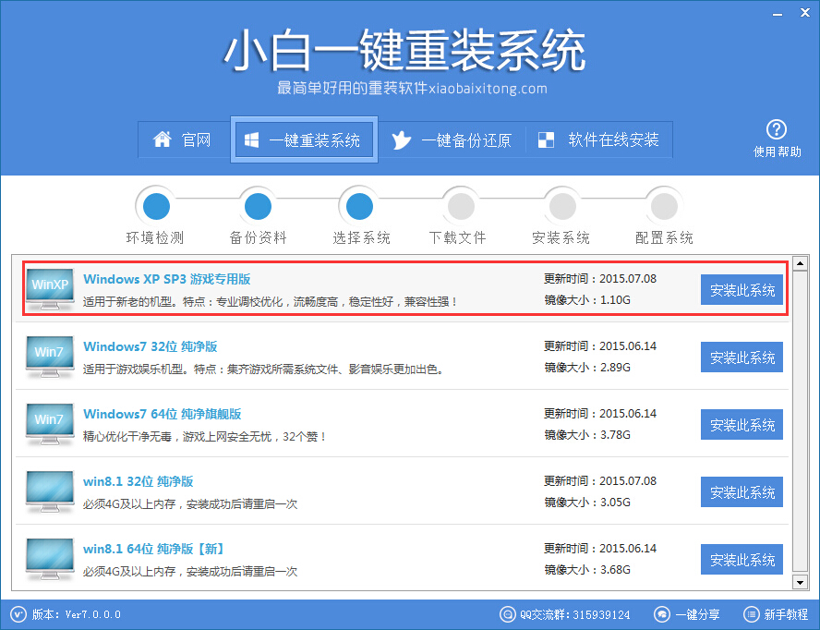Open 软件在线安装 via its grid icon
The width and height of the screenshot is (820, 630).
[545, 139]
